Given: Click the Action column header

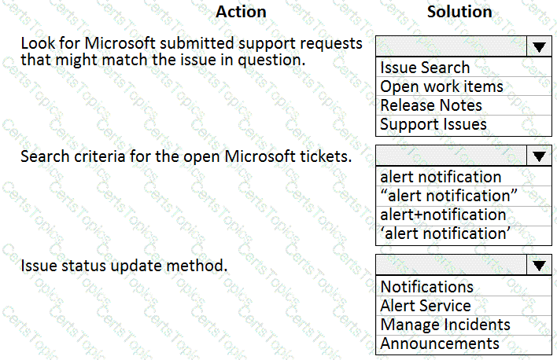Looking at the screenshot, I should pos(241,12).
